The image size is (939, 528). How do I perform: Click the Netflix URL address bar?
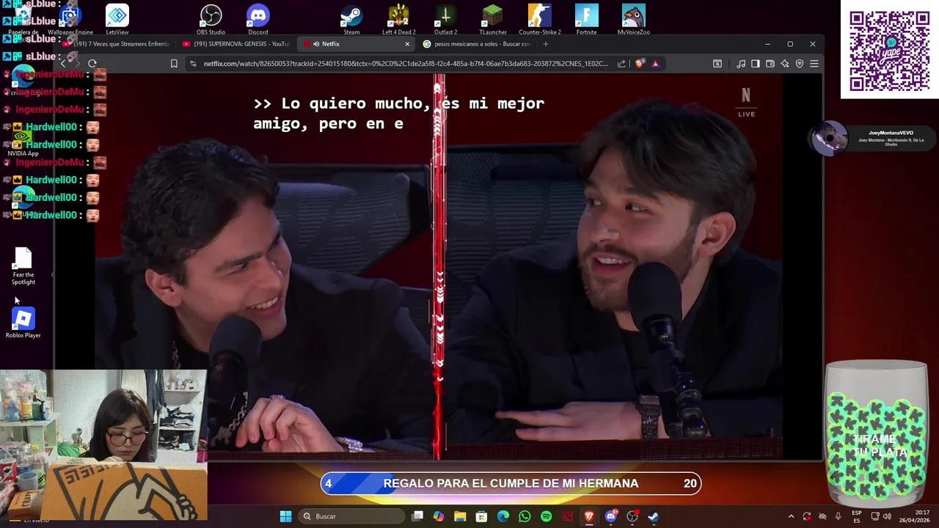tap(406, 64)
